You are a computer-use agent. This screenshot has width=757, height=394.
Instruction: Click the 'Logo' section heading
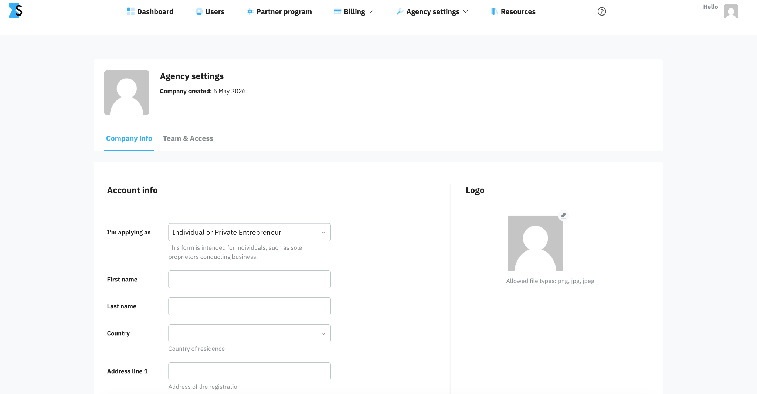coord(475,190)
